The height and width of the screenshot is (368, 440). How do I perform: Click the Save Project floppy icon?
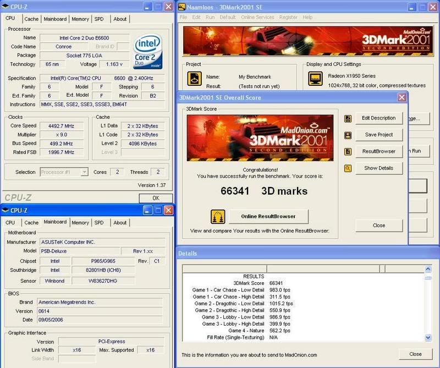point(348,135)
